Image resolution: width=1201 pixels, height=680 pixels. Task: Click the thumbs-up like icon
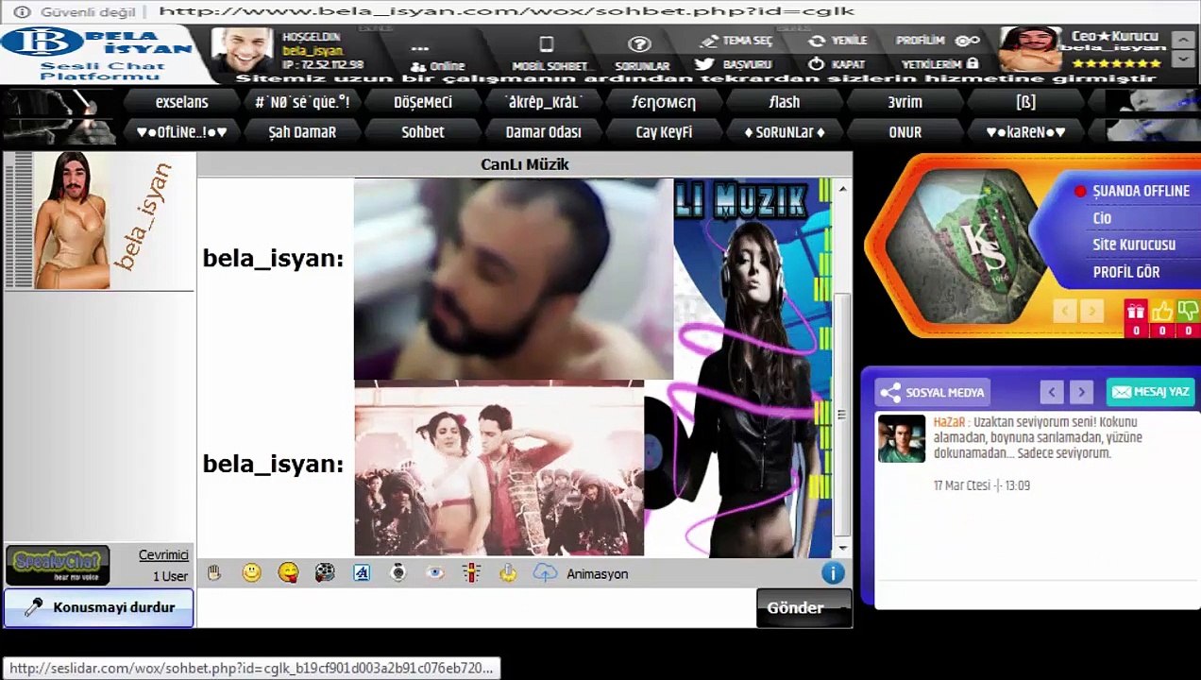tap(1161, 312)
